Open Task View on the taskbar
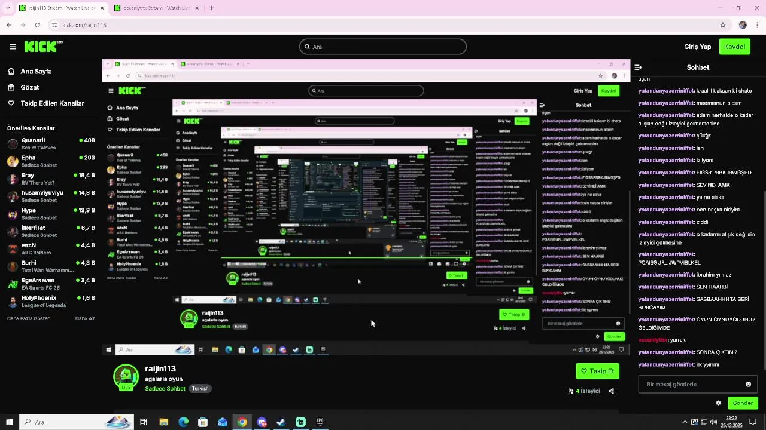 point(144,422)
